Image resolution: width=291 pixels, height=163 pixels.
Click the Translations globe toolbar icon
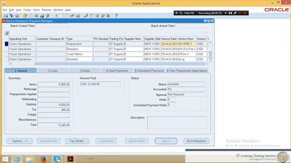(97, 16)
